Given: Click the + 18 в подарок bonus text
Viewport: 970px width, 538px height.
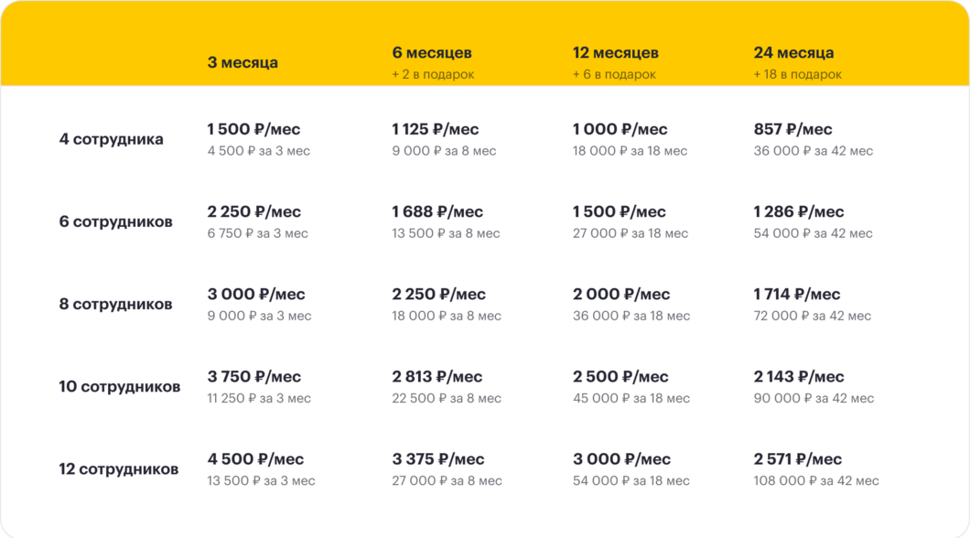Looking at the screenshot, I should tap(797, 74).
